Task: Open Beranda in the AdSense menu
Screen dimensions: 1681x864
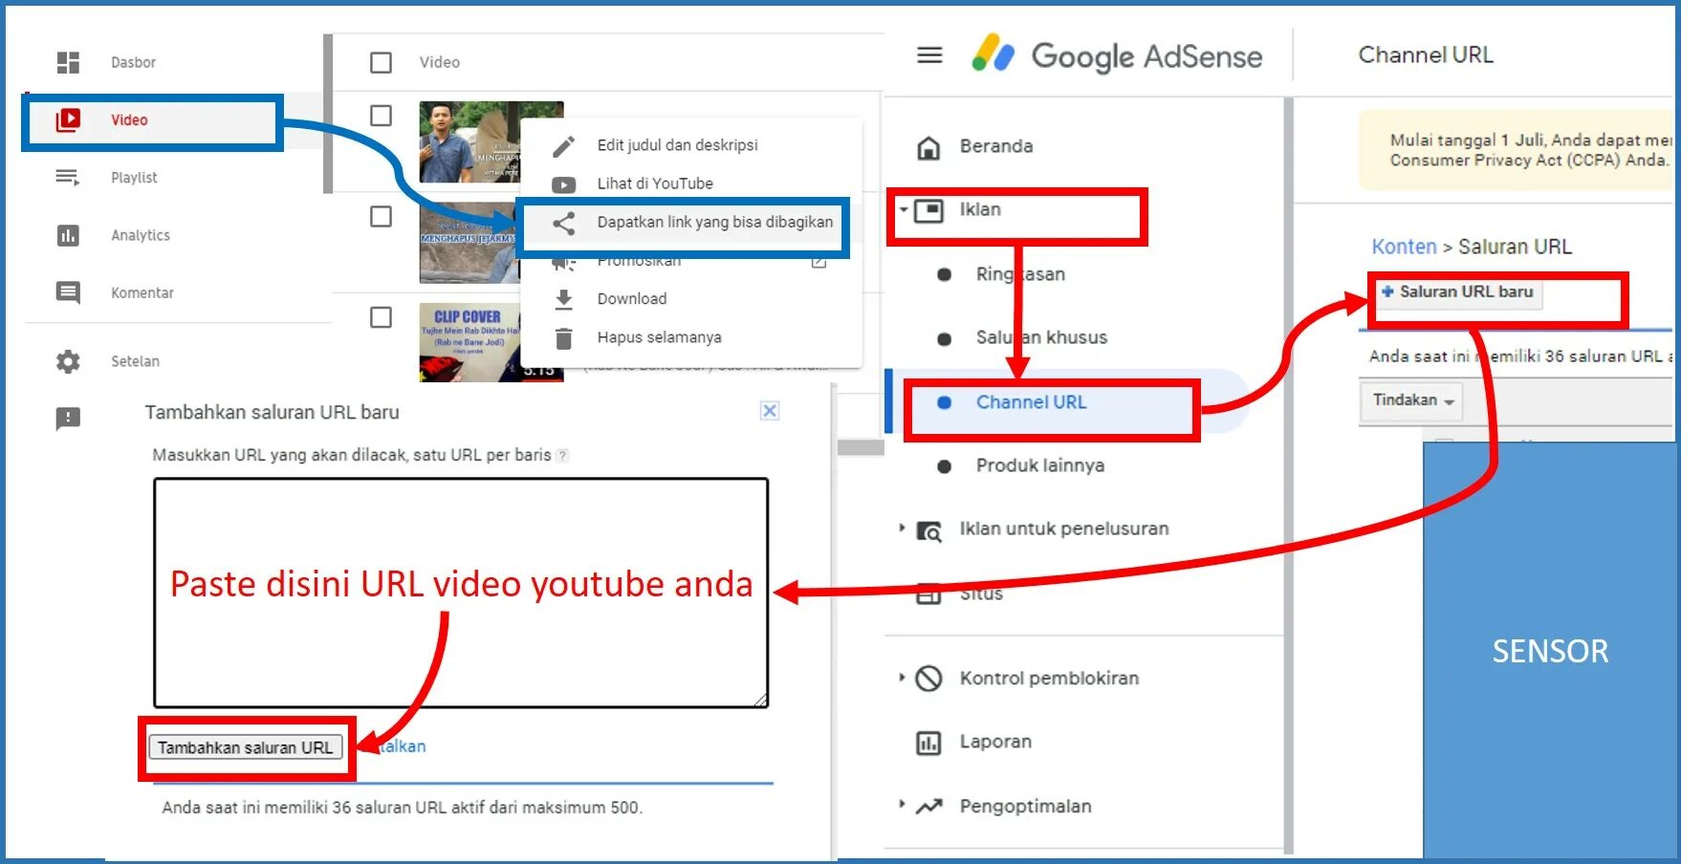Action: pos(996,146)
